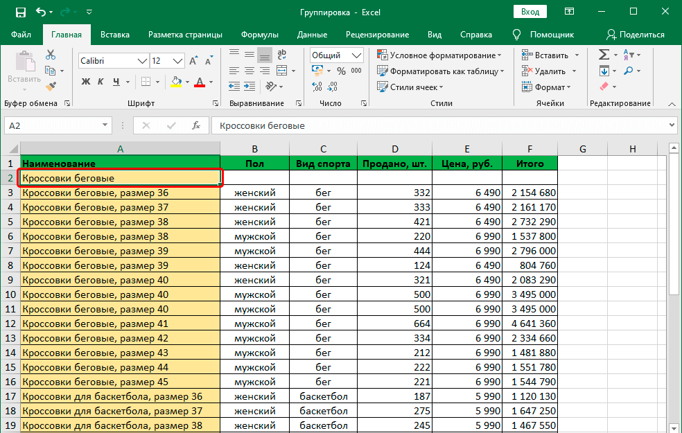Viewport: 682px width, 433px height.
Task: Open Форматировать как таблицу menu
Action: [441, 71]
